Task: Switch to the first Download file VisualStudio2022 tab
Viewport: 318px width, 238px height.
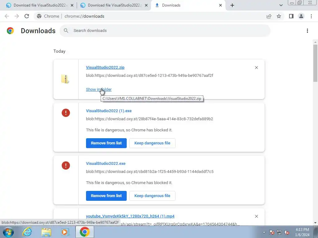Action: 39,5
